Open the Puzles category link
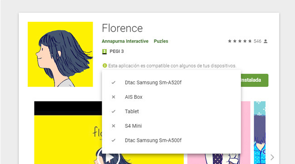Viewport: 295px width, 164px height. pos(161,41)
